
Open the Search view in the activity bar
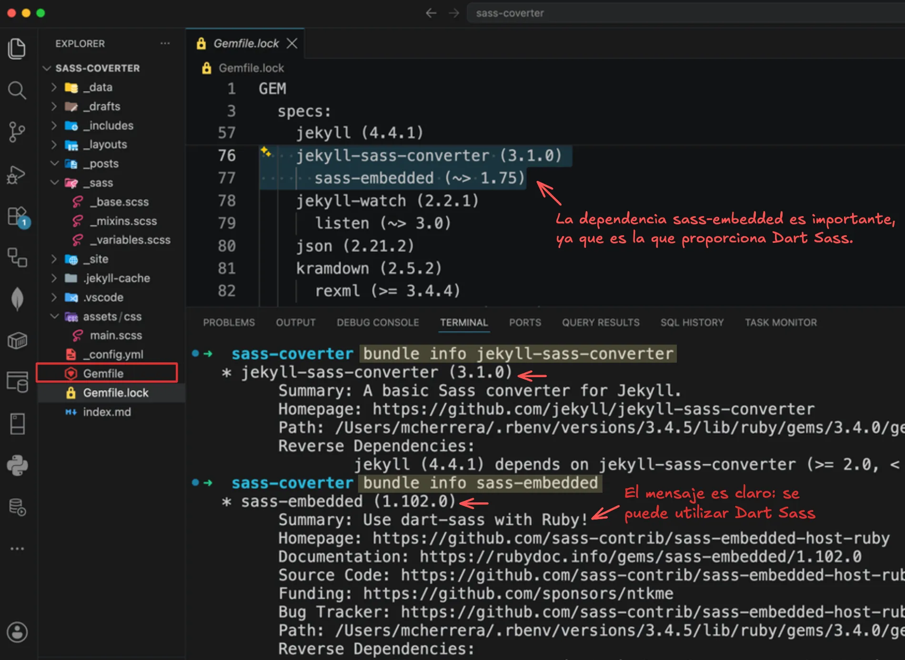pyautogui.click(x=17, y=90)
